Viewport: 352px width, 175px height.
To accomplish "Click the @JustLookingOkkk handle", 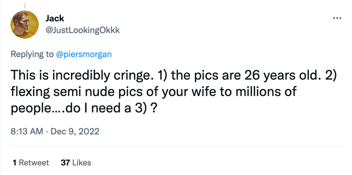I will point(83,30).
